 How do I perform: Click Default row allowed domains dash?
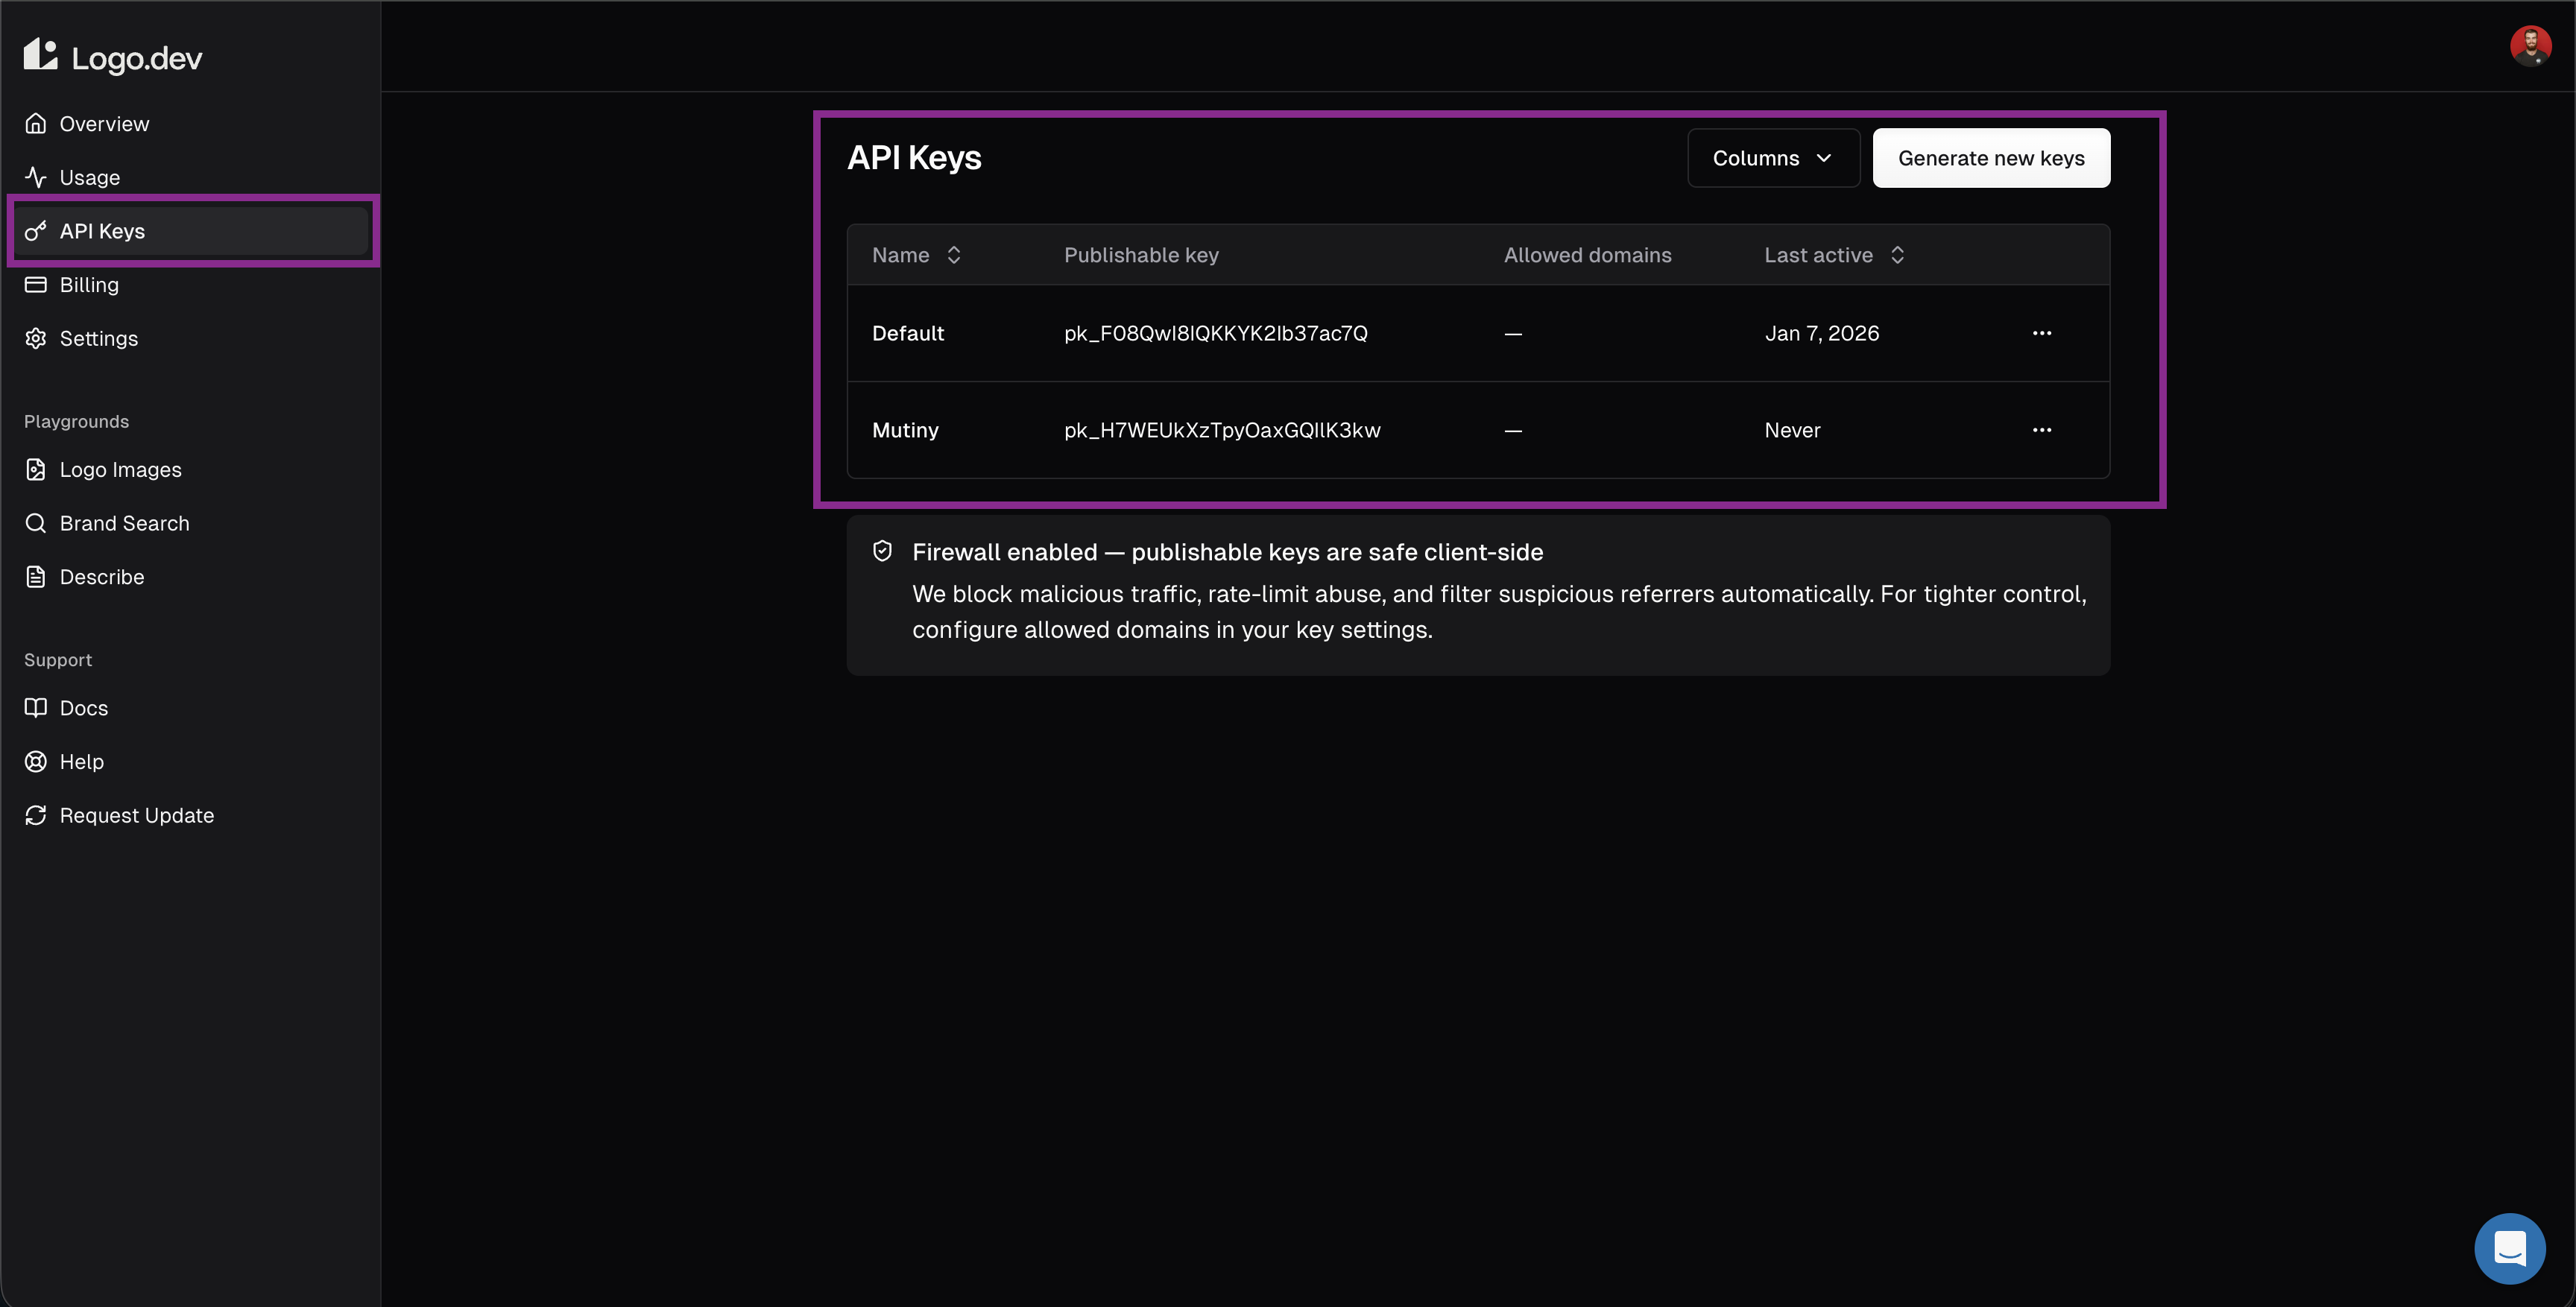(1513, 334)
